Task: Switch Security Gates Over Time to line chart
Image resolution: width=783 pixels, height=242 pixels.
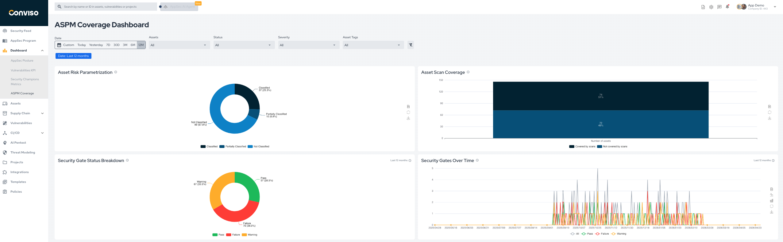Action: 772,195
